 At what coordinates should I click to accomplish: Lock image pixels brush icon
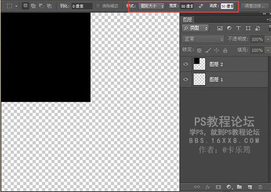208,51
